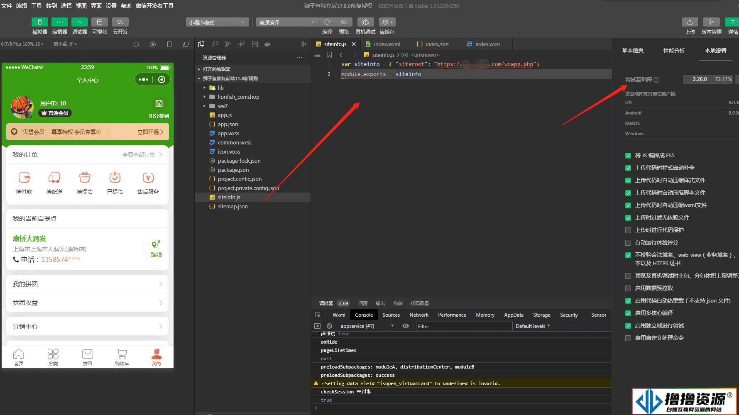Expand the lionfish_comshop folder

(238, 97)
